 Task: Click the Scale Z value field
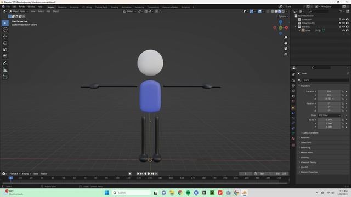click(329, 127)
